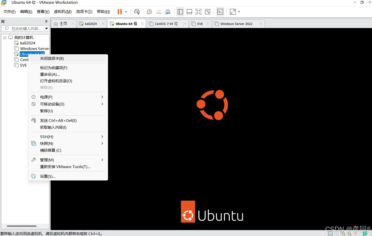Collapse the 我的计算机 tree node

(x=5, y=38)
